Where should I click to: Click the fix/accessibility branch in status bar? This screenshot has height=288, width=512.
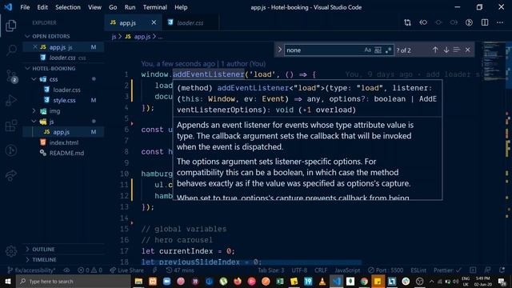tap(31, 270)
